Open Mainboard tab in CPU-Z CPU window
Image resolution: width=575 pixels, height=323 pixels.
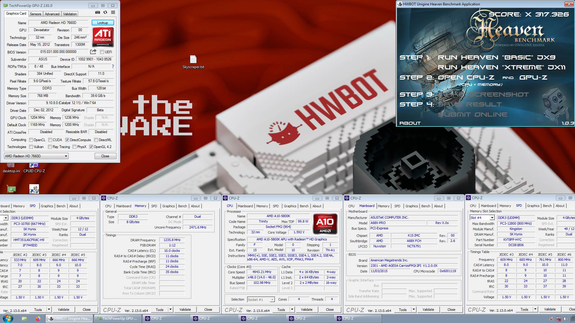[245, 206]
